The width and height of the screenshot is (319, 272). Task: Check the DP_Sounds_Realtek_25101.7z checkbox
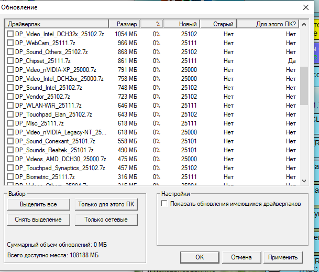pyautogui.click(x=10, y=150)
